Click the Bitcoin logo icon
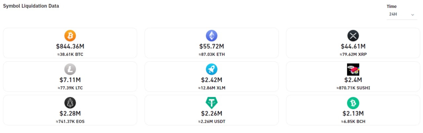Screen dimensions: 423x133 tap(70, 35)
